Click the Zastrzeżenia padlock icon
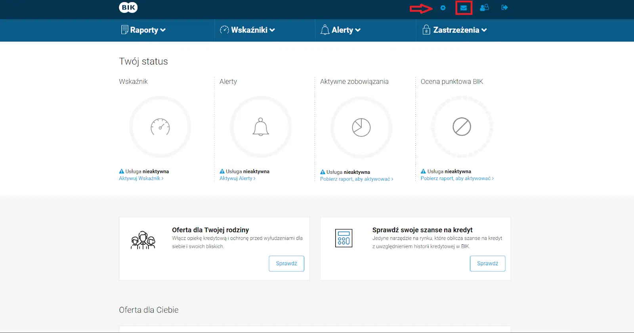The image size is (634, 333). pyautogui.click(x=426, y=30)
